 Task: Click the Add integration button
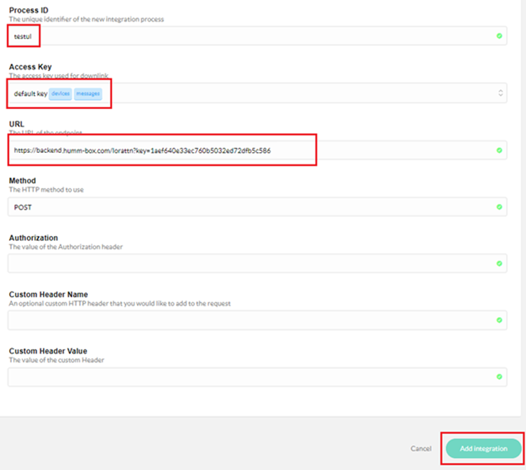point(483,448)
